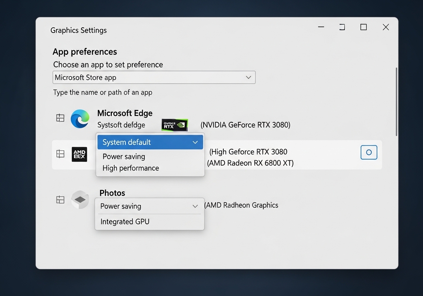This screenshot has width=423, height=296.
Task: Choose Power saving in the open System default list
Action: coord(124,157)
